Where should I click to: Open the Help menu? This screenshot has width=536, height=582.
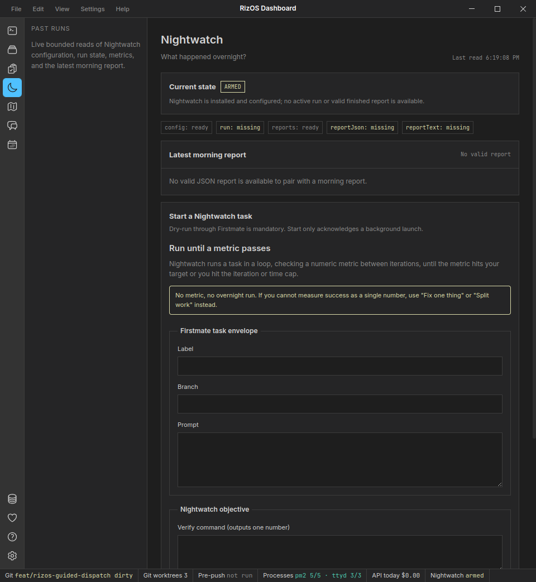click(122, 9)
